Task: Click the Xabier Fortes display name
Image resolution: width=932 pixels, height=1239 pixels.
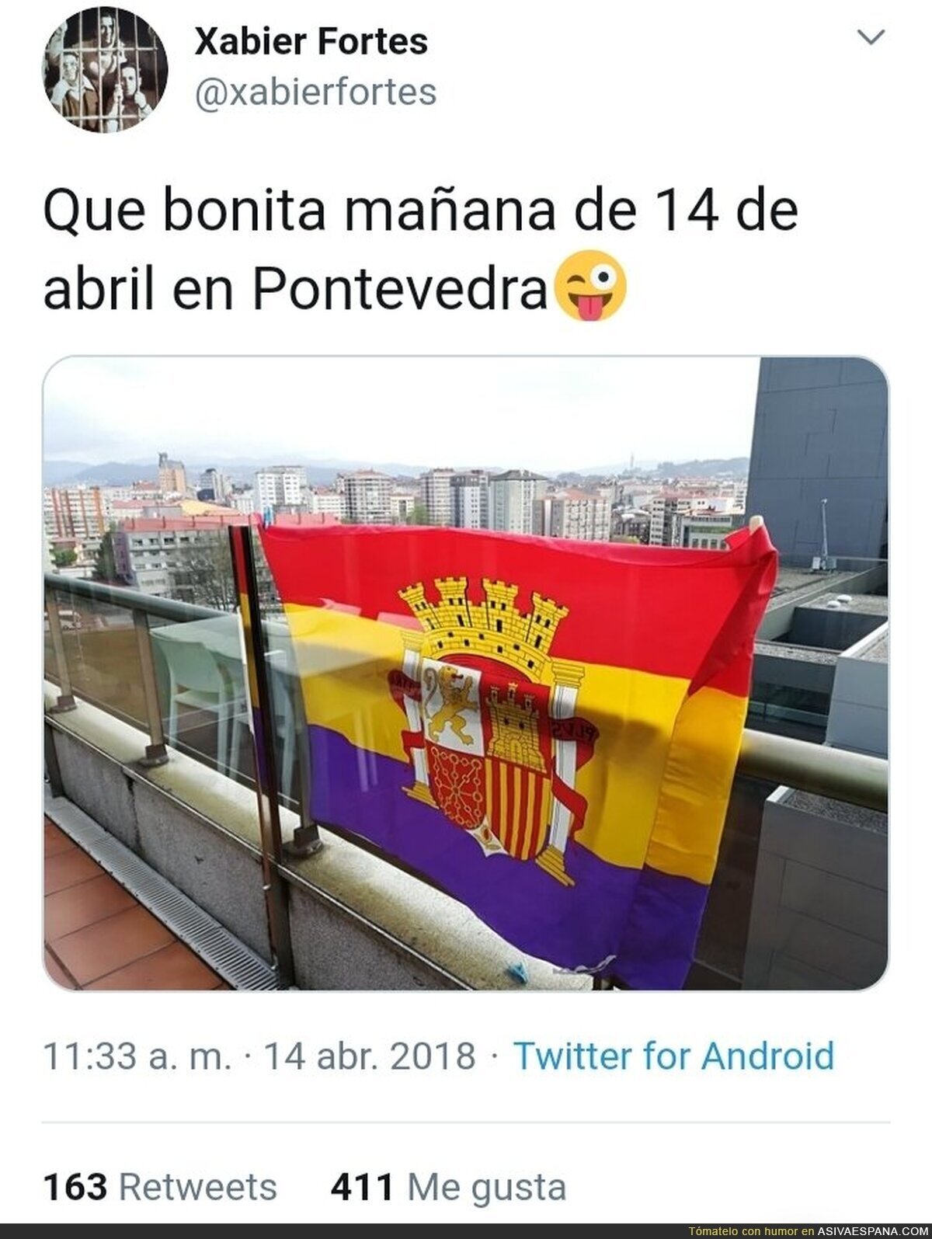Action: pyautogui.click(x=311, y=41)
